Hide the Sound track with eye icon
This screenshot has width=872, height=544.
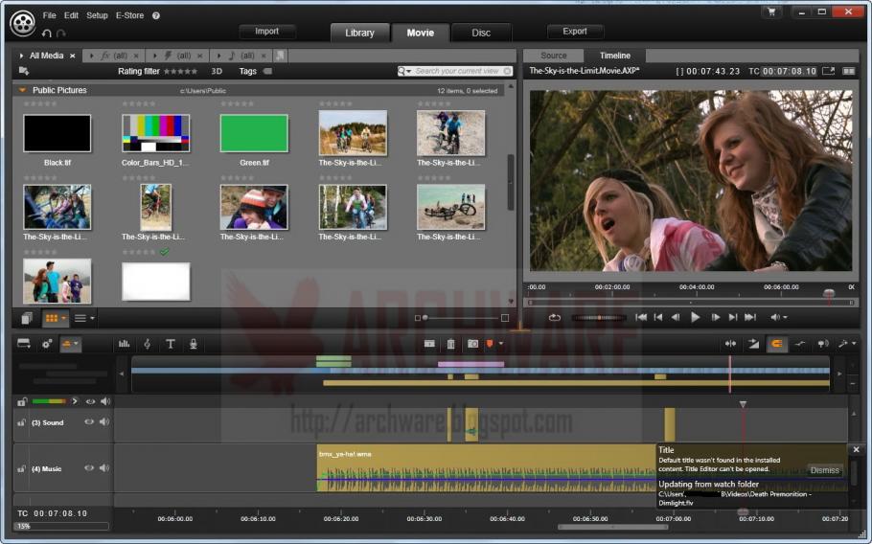click(x=89, y=422)
